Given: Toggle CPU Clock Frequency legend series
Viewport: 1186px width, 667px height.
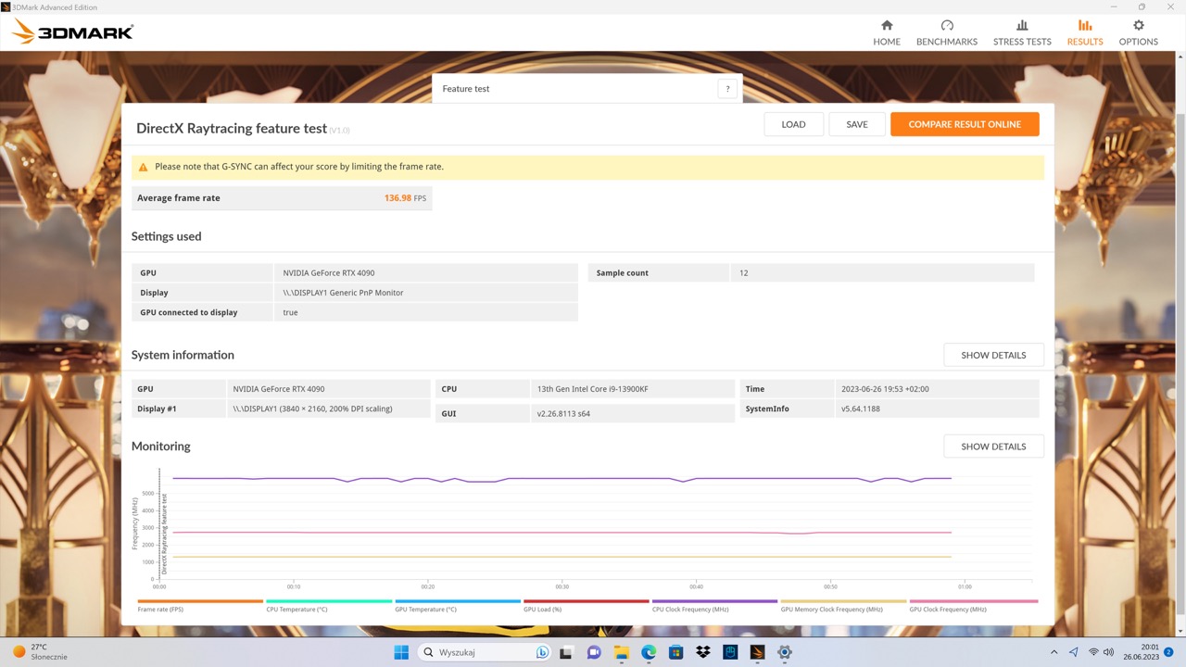Looking at the screenshot, I should pos(714,606).
